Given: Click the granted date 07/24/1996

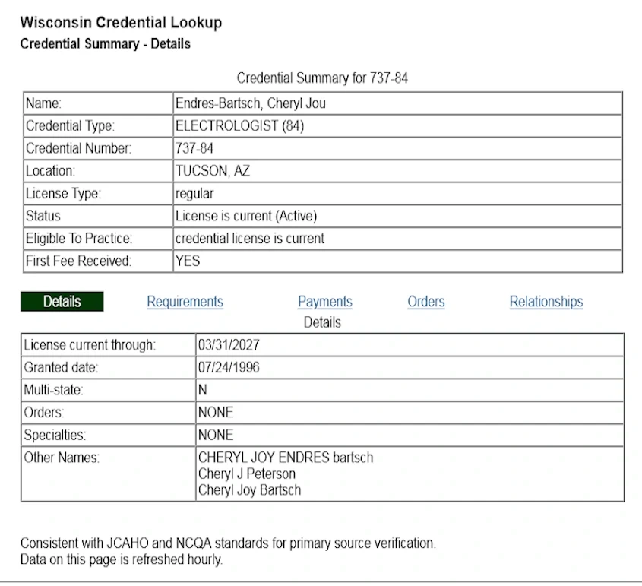Looking at the screenshot, I should [x=228, y=367].
